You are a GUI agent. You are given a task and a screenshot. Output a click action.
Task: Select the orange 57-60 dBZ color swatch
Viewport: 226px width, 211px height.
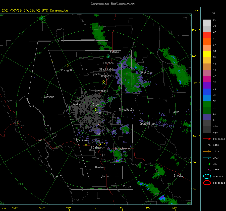(207, 42)
